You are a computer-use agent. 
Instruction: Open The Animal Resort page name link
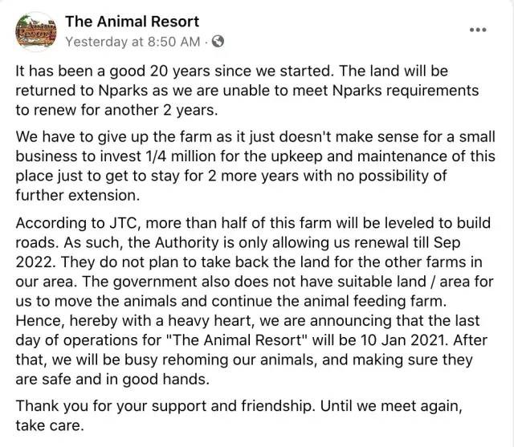click(131, 22)
